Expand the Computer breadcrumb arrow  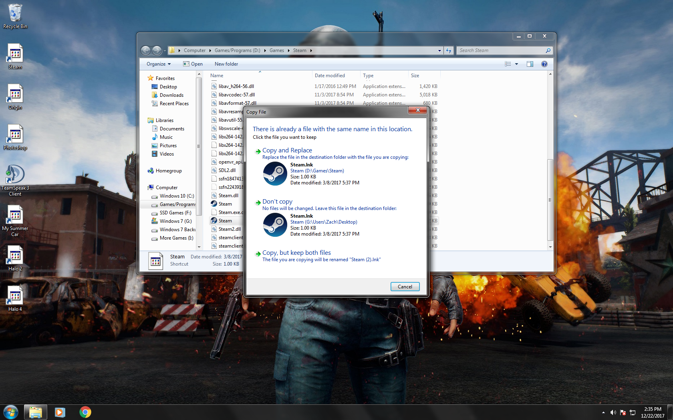(x=210, y=50)
